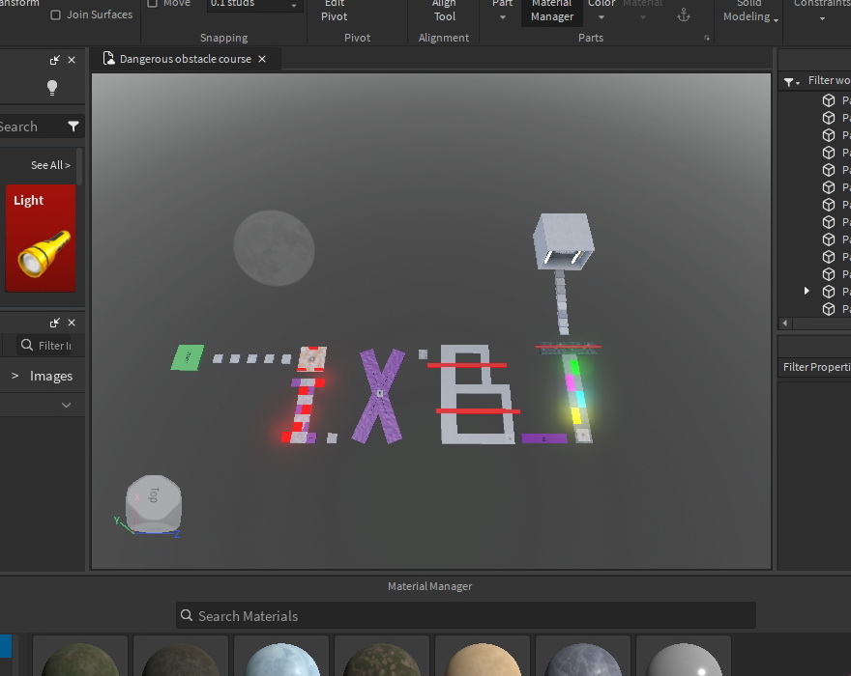Click the Edit Pivot tool
Image resolution: width=851 pixels, height=676 pixels.
click(334, 12)
